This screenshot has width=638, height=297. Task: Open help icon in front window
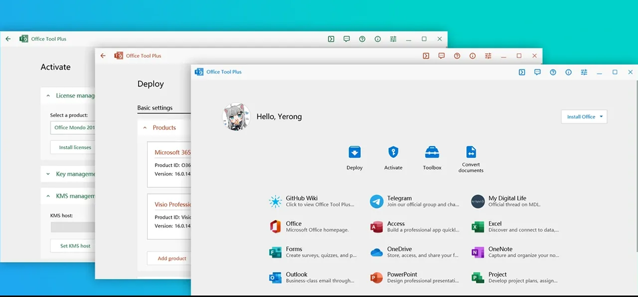[553, 72]
